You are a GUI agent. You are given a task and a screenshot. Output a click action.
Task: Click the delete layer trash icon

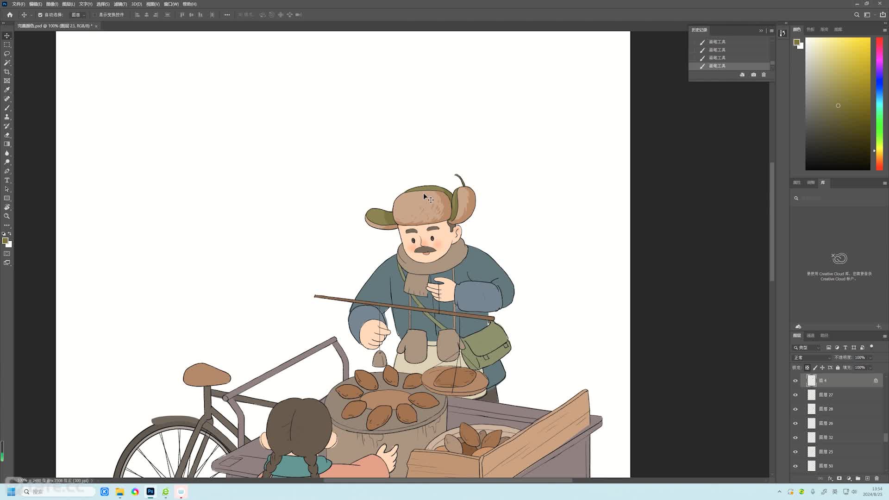pos(876,478)
